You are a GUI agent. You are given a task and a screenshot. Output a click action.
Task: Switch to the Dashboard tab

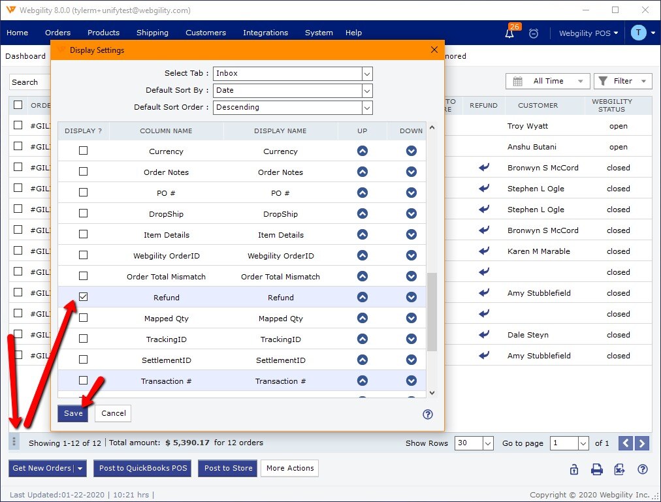[25, 56]
